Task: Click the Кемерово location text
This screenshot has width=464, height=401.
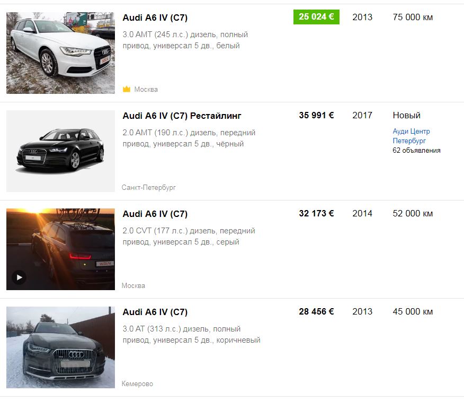Action: (137, 383)
